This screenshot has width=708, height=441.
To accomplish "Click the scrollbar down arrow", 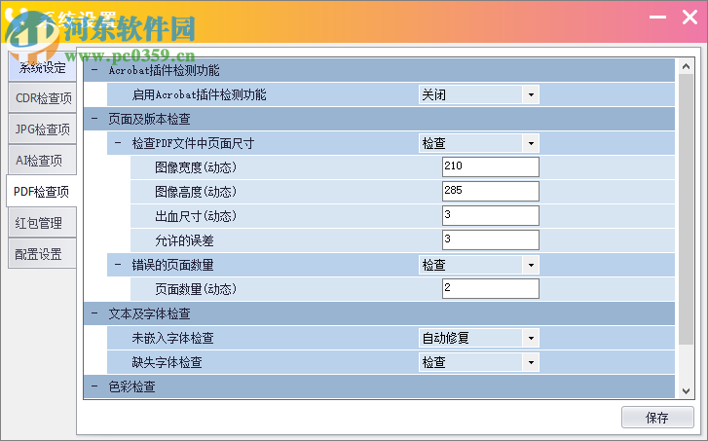I will (686, 391).
